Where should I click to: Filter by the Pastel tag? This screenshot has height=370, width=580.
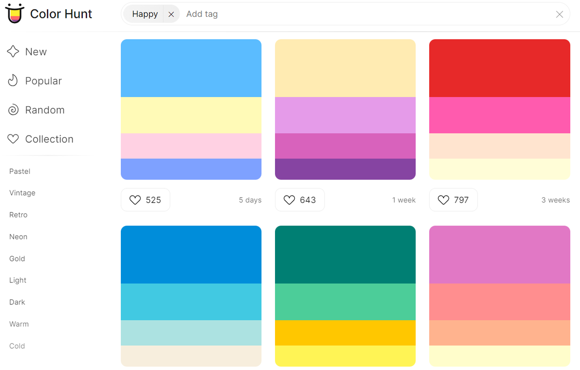click(x=20, y=171)
